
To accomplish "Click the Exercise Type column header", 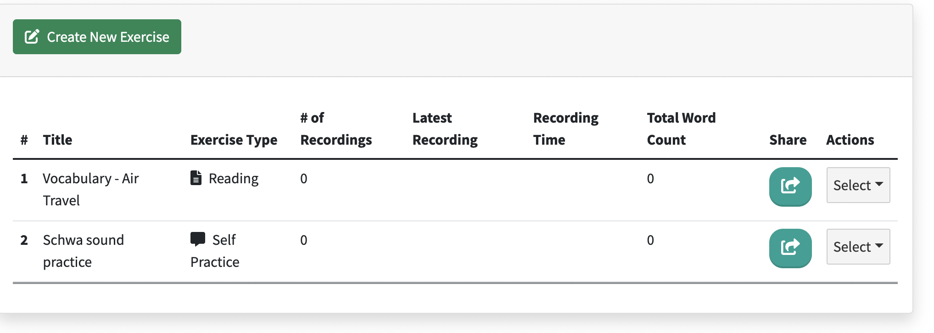I will click(x=234, y=140).
